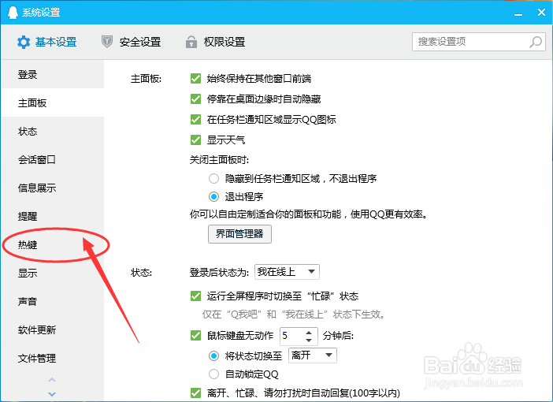The width and height of the screenshot is (553, 402).
Task: Select 将状态切换至 radio option
Action: click(213, 355)
